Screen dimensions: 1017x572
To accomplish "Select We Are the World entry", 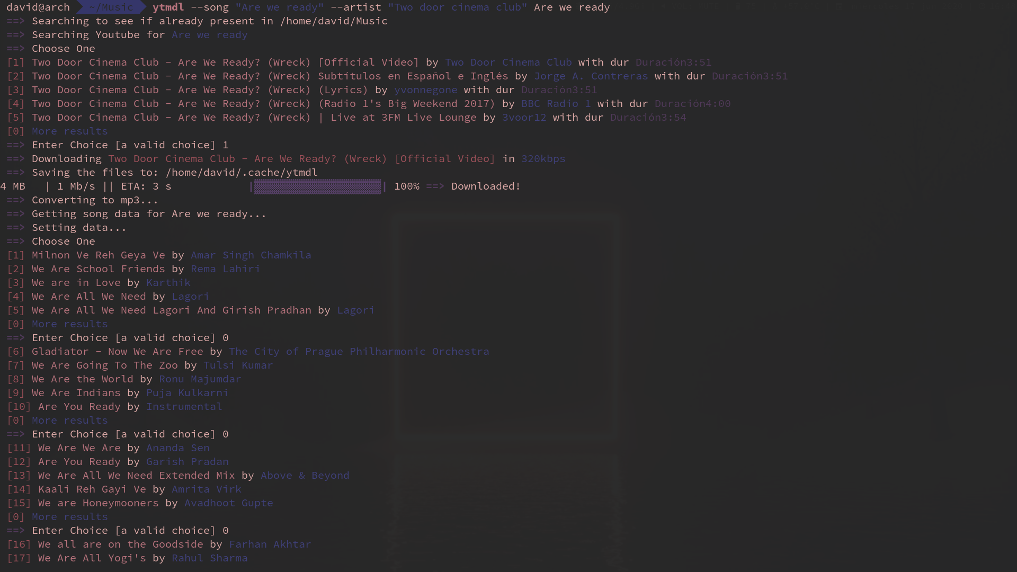I will pyautogui.click(x=82, y=379).
